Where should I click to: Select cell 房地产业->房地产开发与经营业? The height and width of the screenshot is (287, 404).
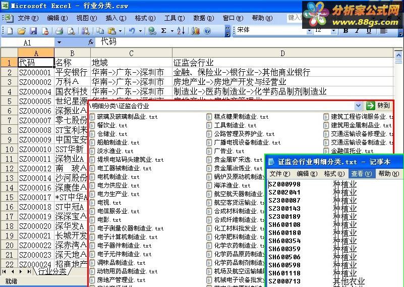click(x=282, y=82)
